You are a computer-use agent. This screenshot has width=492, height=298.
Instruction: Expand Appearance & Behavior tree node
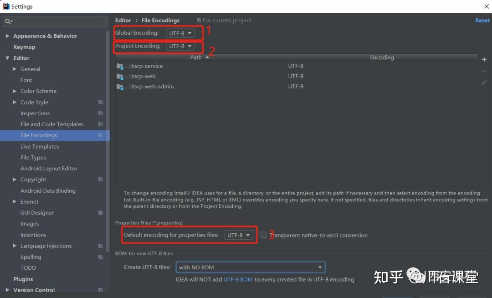pyautogui.click(x=8, y=36)
